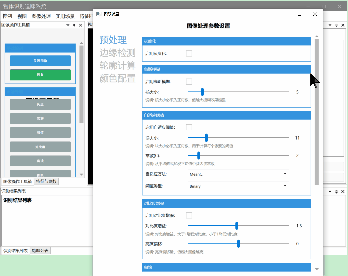Screen dimensions: 348x276
Task: Close the 图像操作工具箱 panel
Action: [81, 25]
